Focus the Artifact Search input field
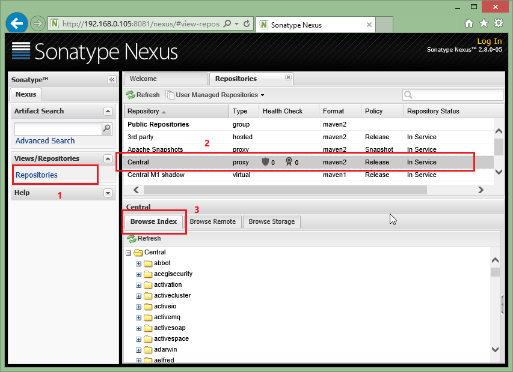The width and height of the screenshot is (513, 372). (x=58, y=129)
